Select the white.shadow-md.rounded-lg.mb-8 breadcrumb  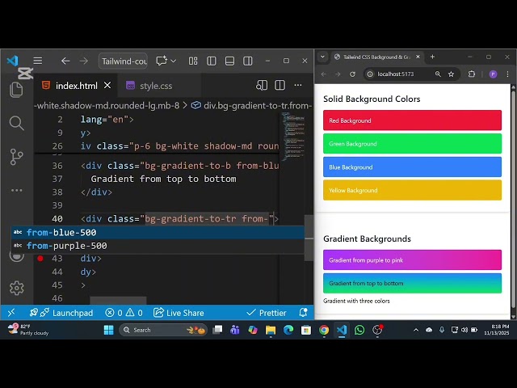107,106
